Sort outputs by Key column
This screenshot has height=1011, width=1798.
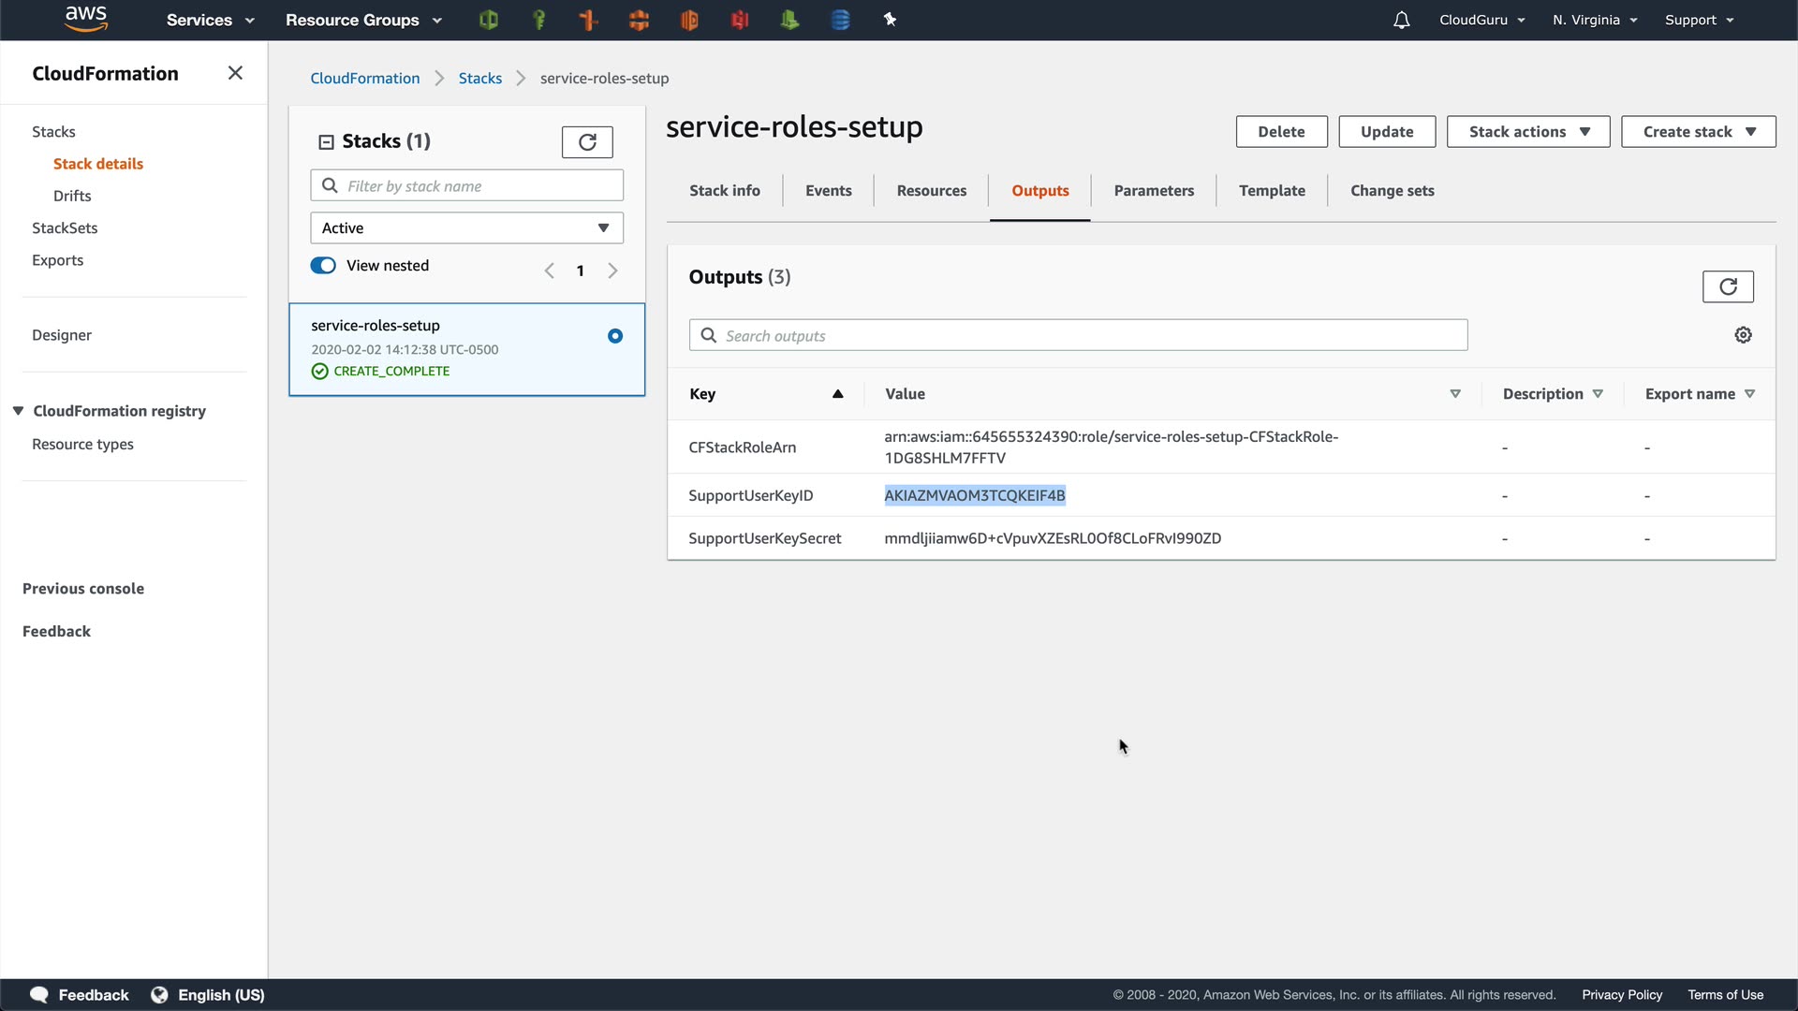tap(837, 394)
